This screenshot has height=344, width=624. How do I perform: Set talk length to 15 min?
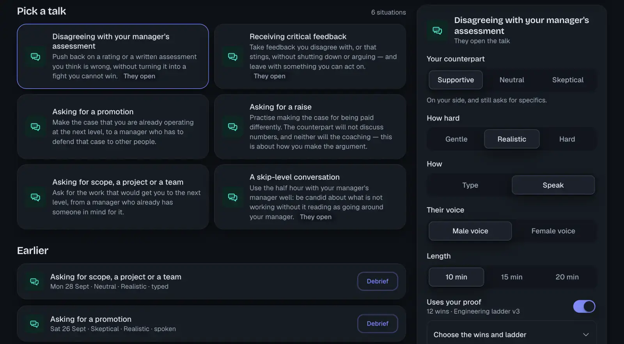512,277
